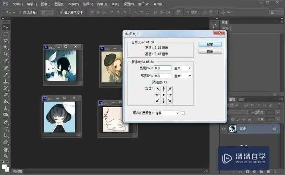The width and height of the screenshot is (285, 175).
Task: Click the 取消 button
Action: coord(210,51)
